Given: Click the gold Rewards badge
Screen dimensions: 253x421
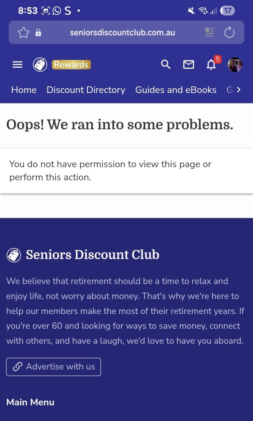Looking at the screenshot, I should [x=71, y=65].
